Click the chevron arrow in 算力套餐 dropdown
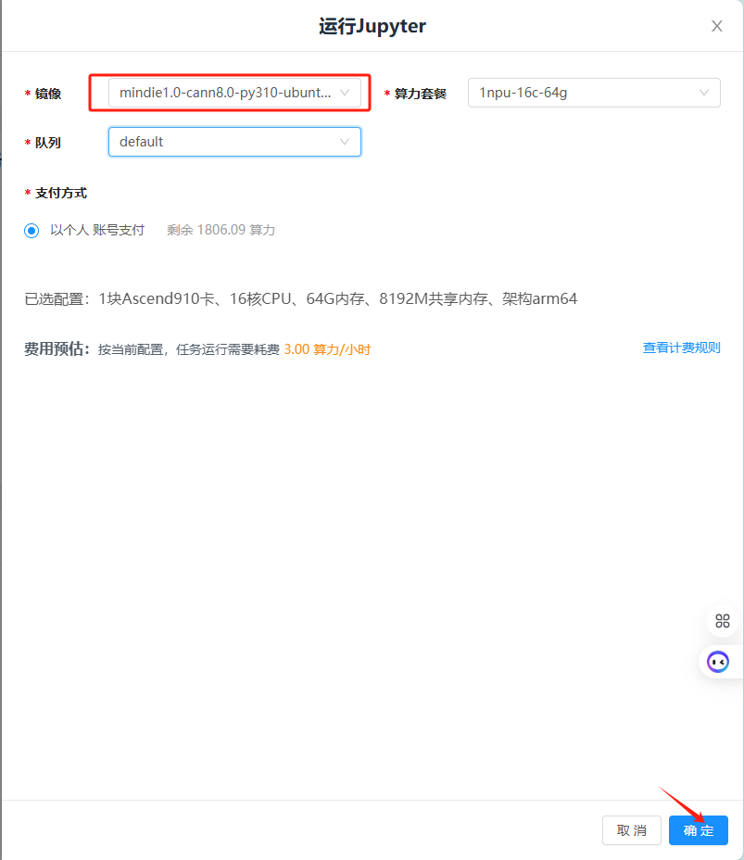This screenshot has width=744, height=860. (704, 93)
